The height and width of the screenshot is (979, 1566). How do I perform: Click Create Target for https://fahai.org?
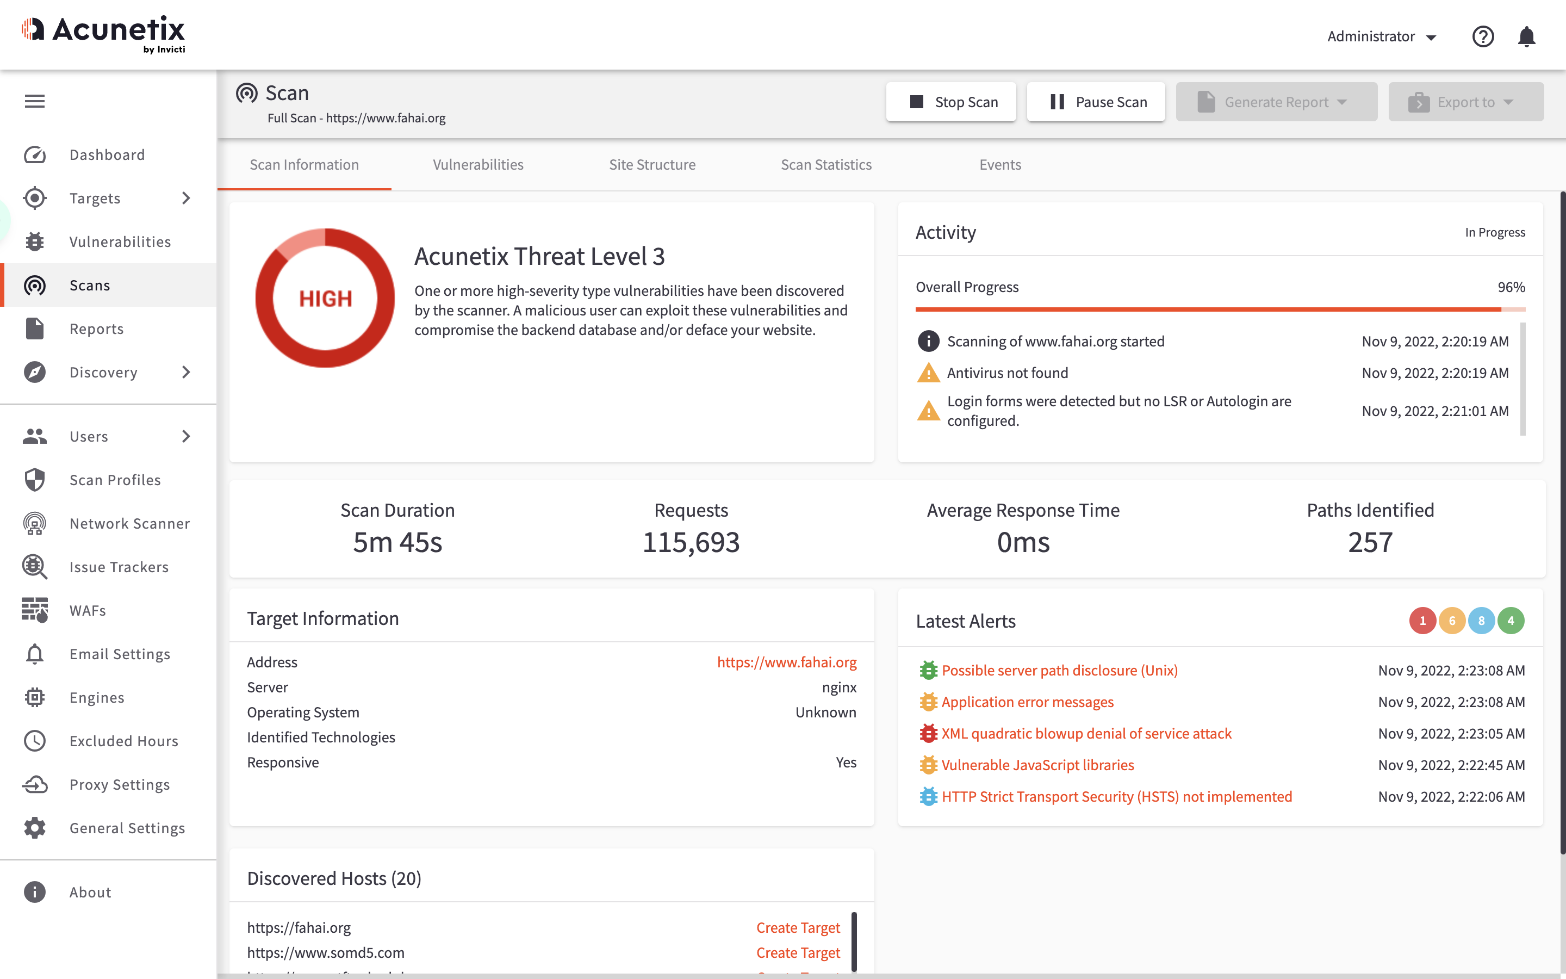pyautogui.click(x=798, y=927)
